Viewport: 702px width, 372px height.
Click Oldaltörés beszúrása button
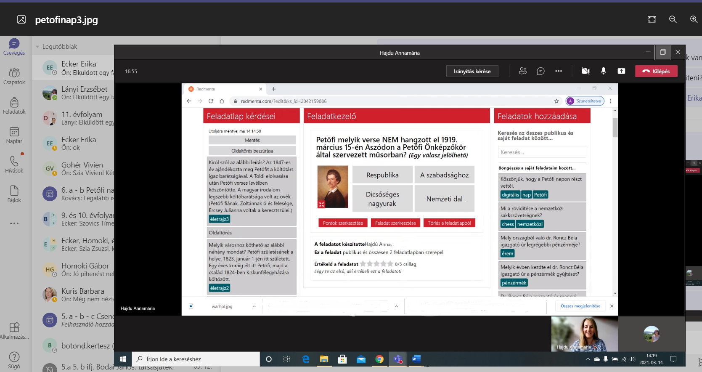pos(252,151)
